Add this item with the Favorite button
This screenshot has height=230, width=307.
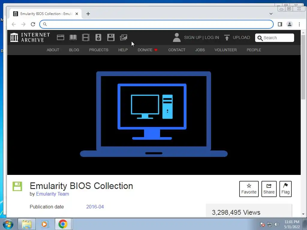point(249,189)
